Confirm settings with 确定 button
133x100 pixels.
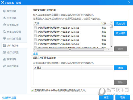pos(106,97)
